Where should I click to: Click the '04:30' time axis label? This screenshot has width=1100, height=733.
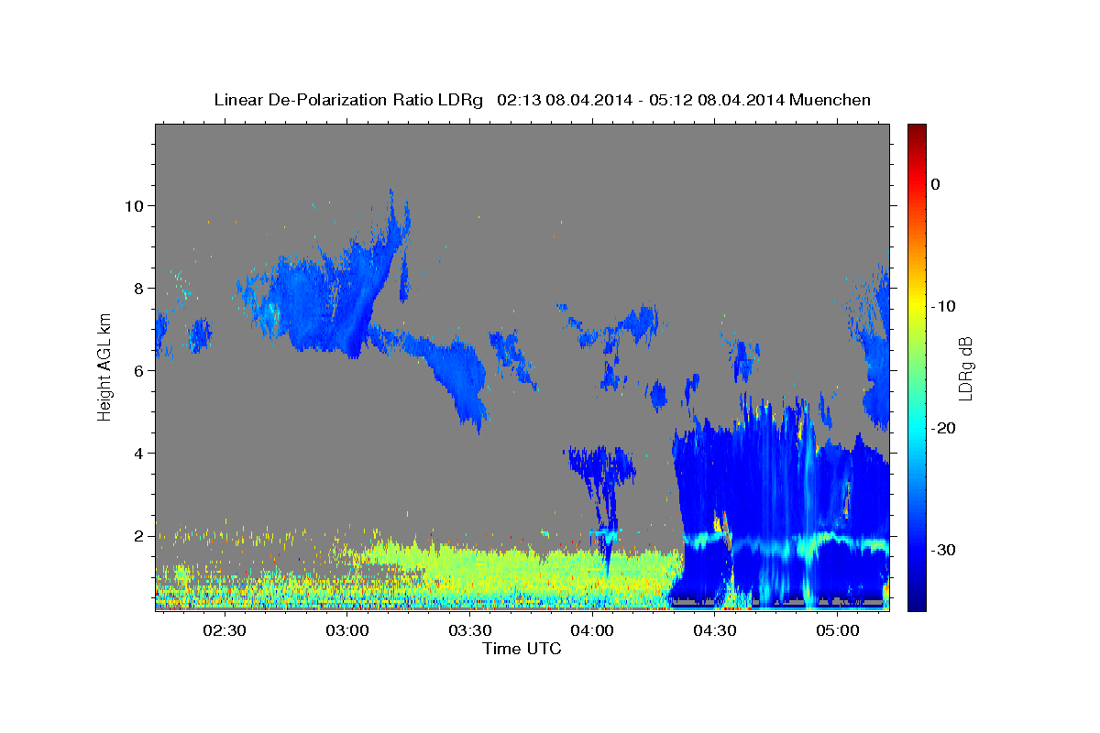pos(714,631)
